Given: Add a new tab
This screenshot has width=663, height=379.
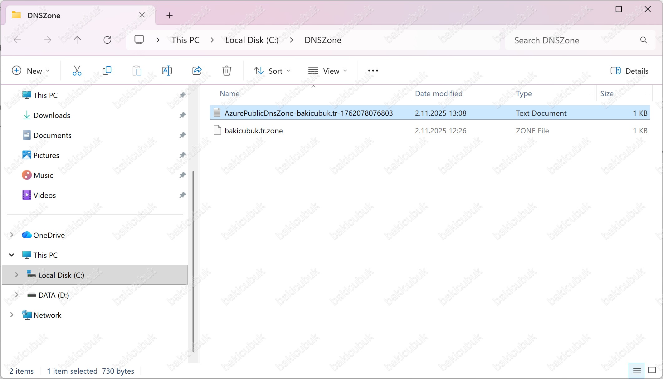Looking at the screenshot, I should coord(169,15).
